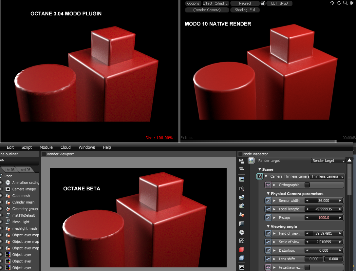
Task: Collapse Physical Camera parameters section
Action: [x=268, y=194]
